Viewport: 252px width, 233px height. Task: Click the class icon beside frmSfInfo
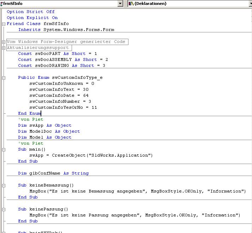1,4
